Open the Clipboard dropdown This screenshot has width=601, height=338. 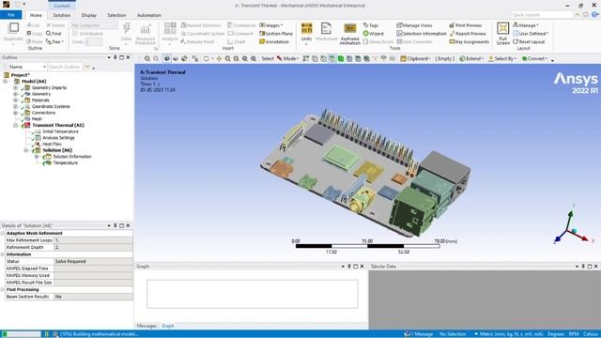[415, 58]
